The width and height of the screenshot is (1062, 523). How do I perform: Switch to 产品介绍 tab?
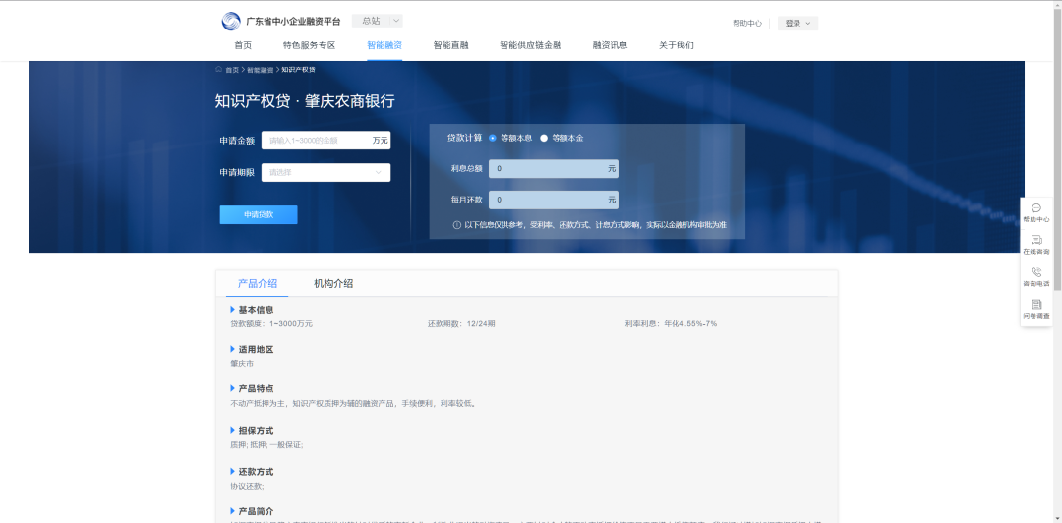pyautogui.click(x=258, y=284)
